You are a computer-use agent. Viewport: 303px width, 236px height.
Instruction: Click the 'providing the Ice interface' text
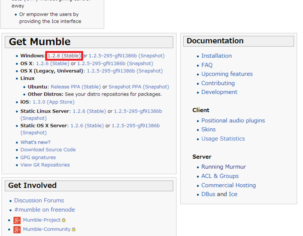tap(50, 21)
